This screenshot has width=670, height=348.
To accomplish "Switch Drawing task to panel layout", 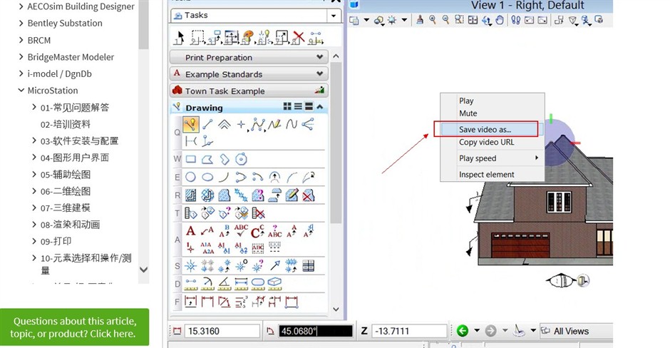I will (309, 106).
